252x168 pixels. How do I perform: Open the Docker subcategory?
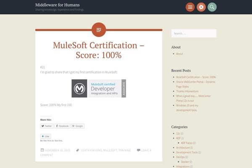point(185,162)
